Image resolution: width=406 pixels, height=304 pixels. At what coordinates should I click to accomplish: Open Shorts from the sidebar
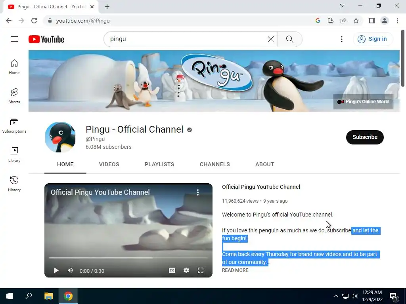click(x=14, y=96)
